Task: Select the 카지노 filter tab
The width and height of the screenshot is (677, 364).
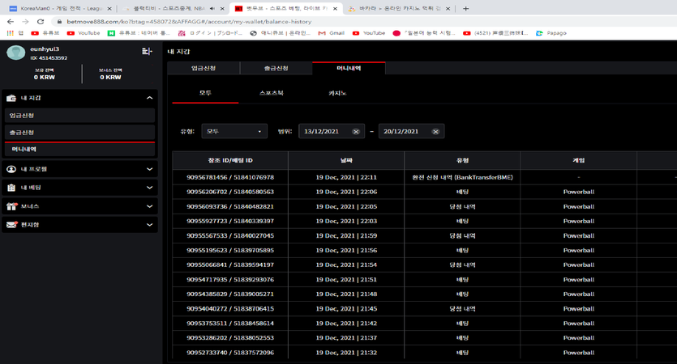Action: point(337,93)
